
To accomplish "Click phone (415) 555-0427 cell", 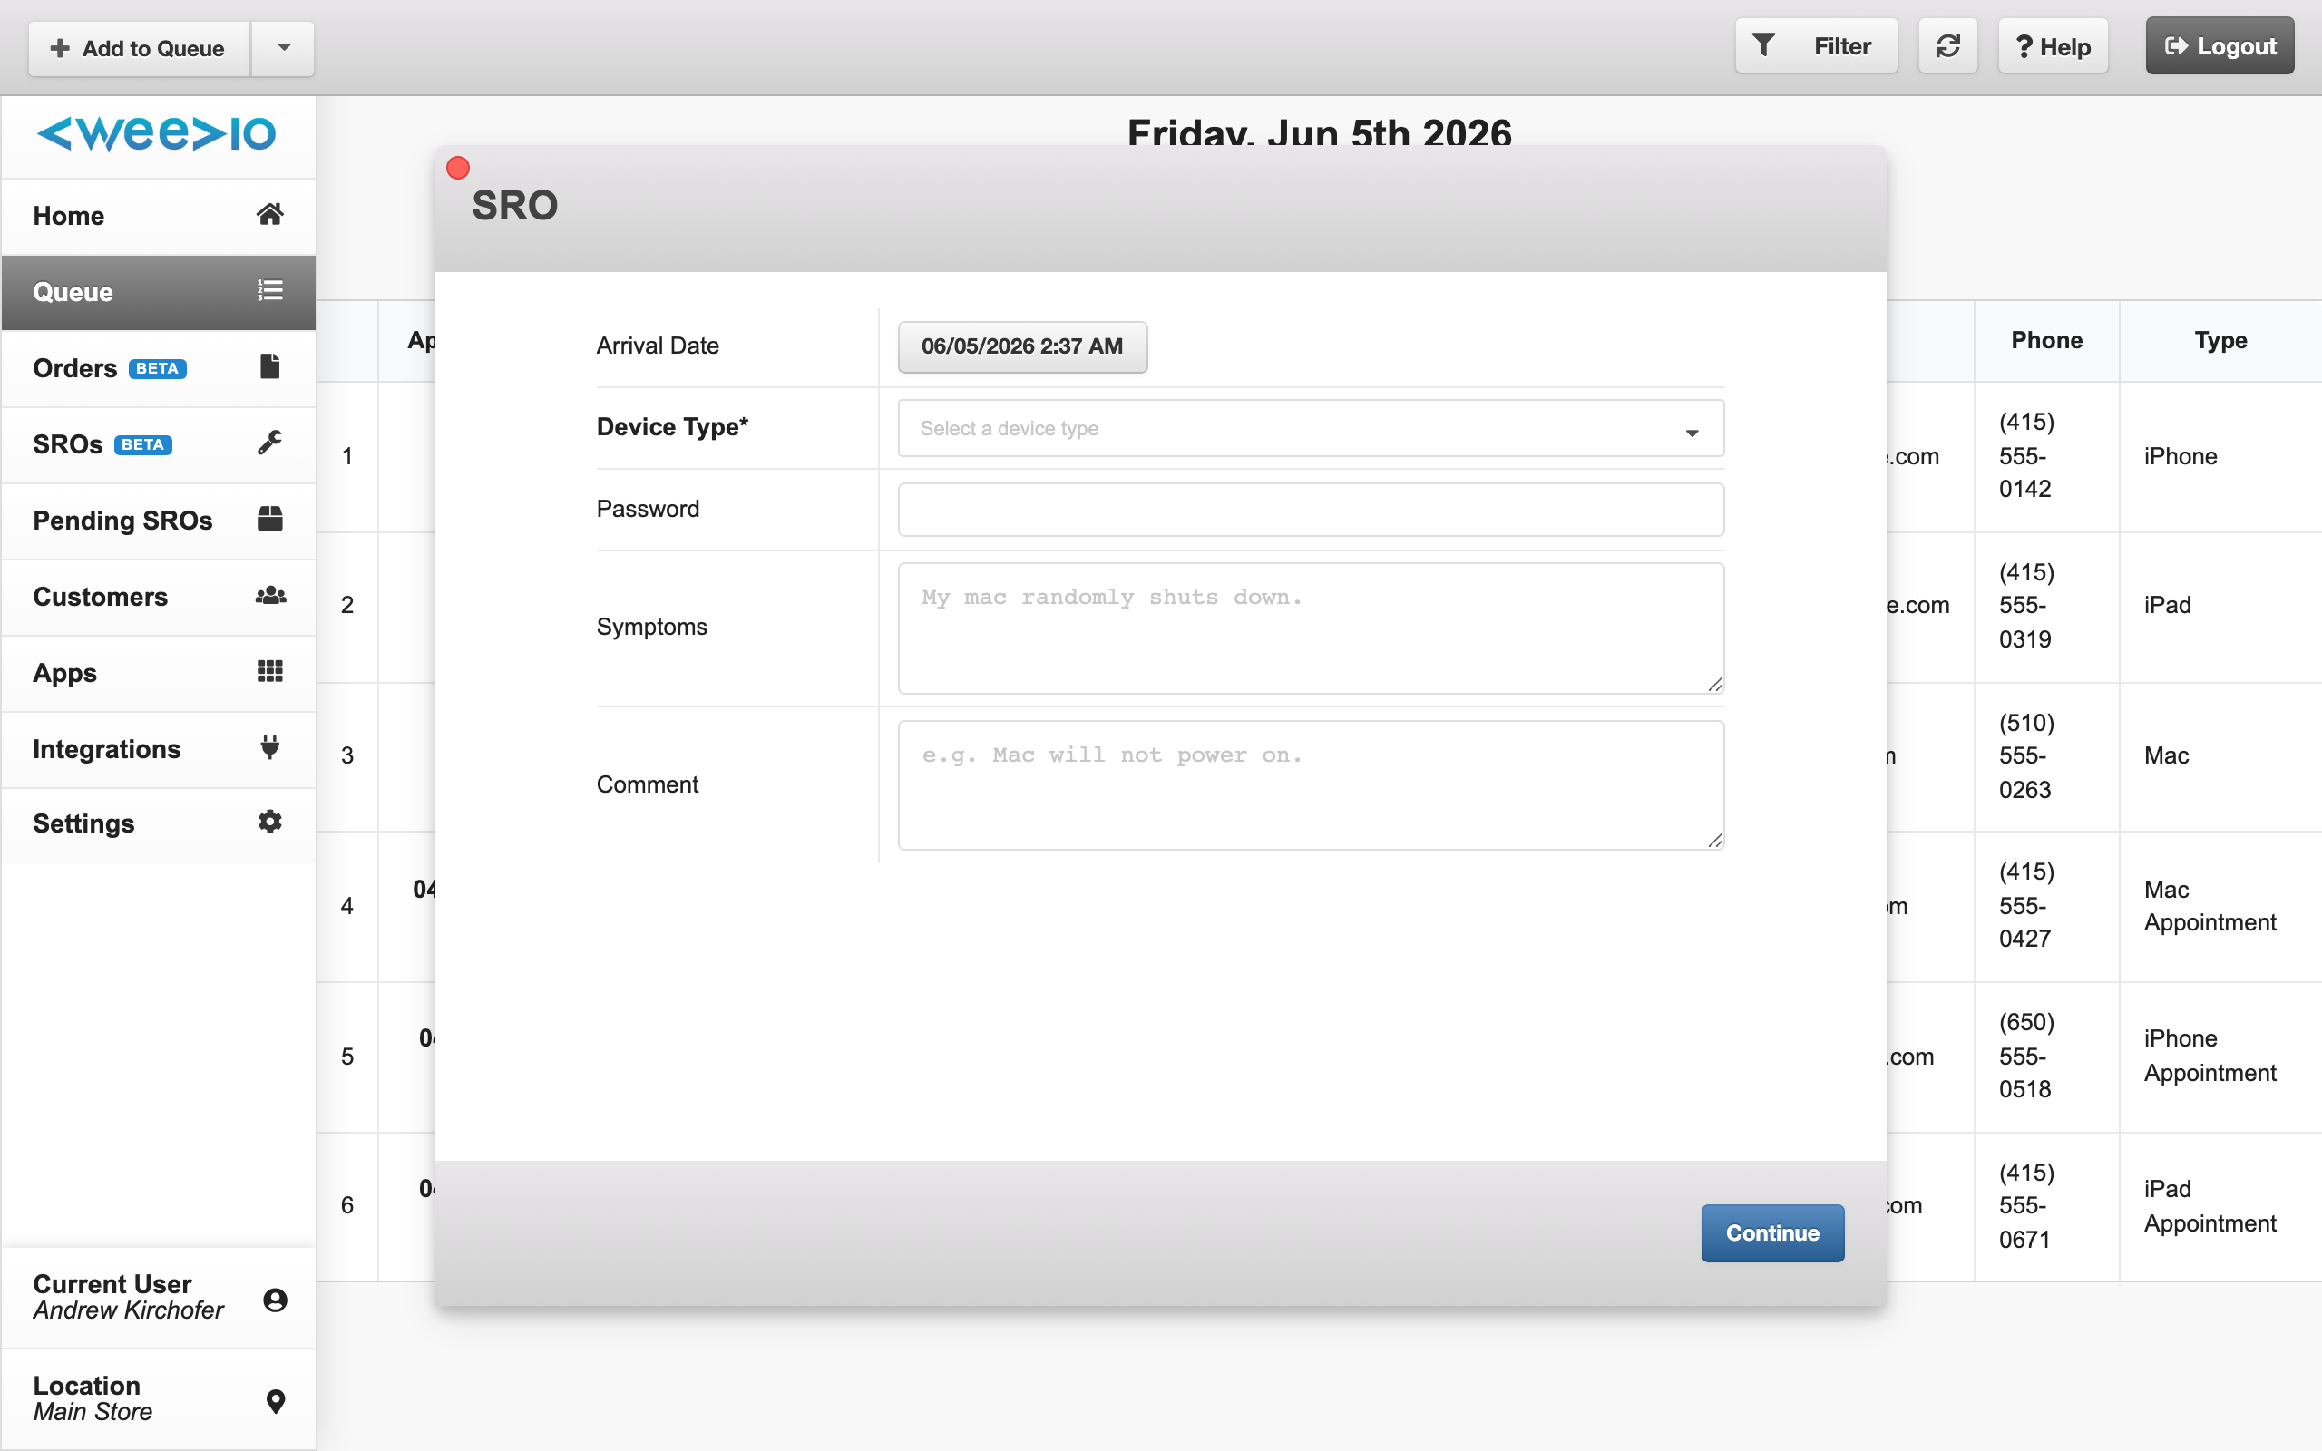I will 2046,906.
